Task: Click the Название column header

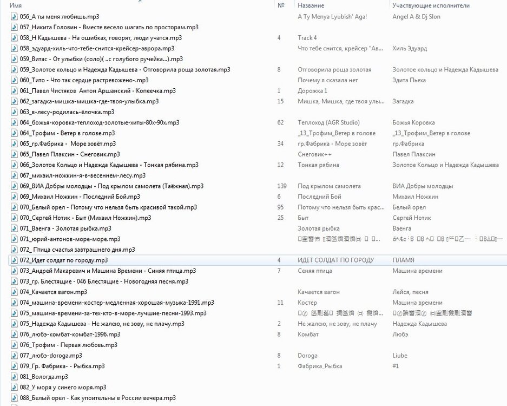Action: tap(311, 5)
